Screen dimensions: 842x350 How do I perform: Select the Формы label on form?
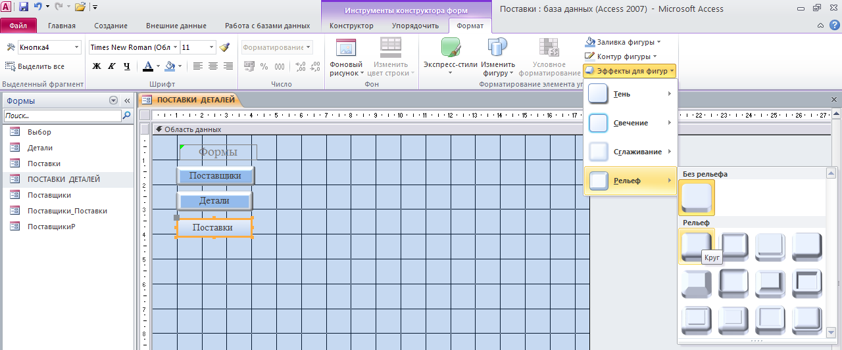coord(218,152)
